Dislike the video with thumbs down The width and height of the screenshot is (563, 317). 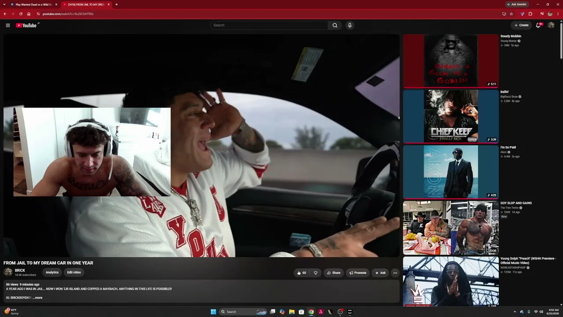(315, 273)
